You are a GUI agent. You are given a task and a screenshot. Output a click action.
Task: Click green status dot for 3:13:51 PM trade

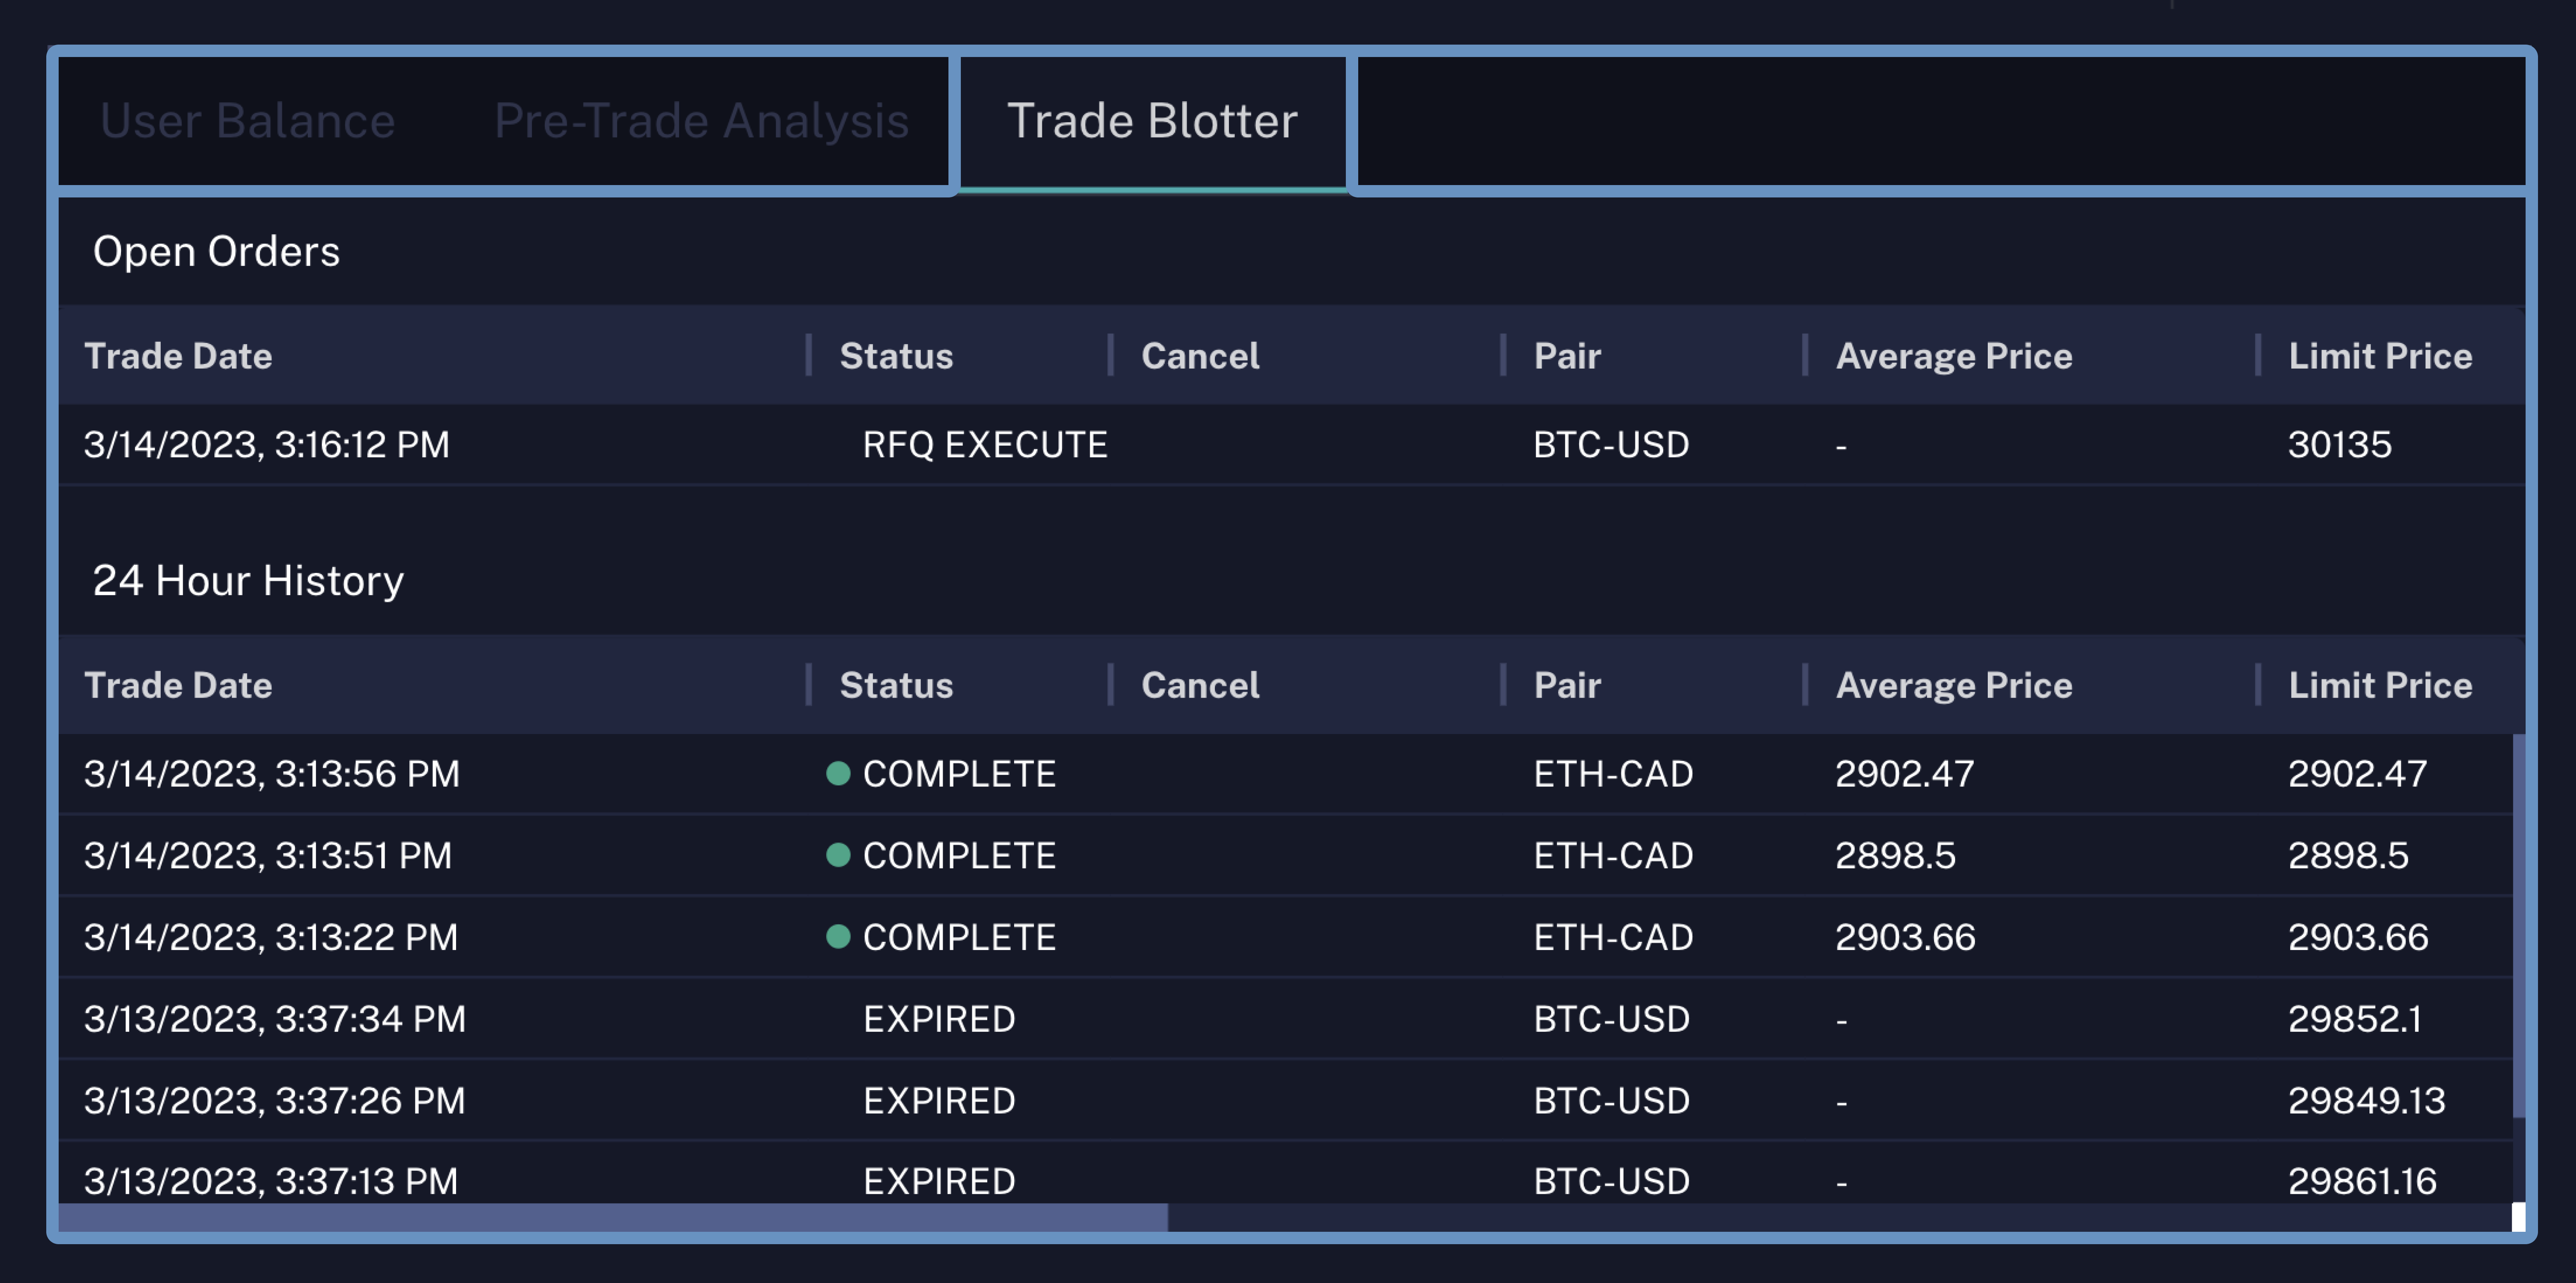838,855
